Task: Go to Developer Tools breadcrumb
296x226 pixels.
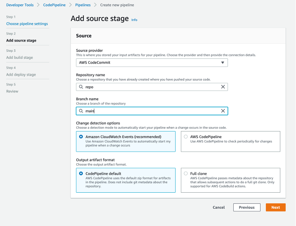Action: 20,5
